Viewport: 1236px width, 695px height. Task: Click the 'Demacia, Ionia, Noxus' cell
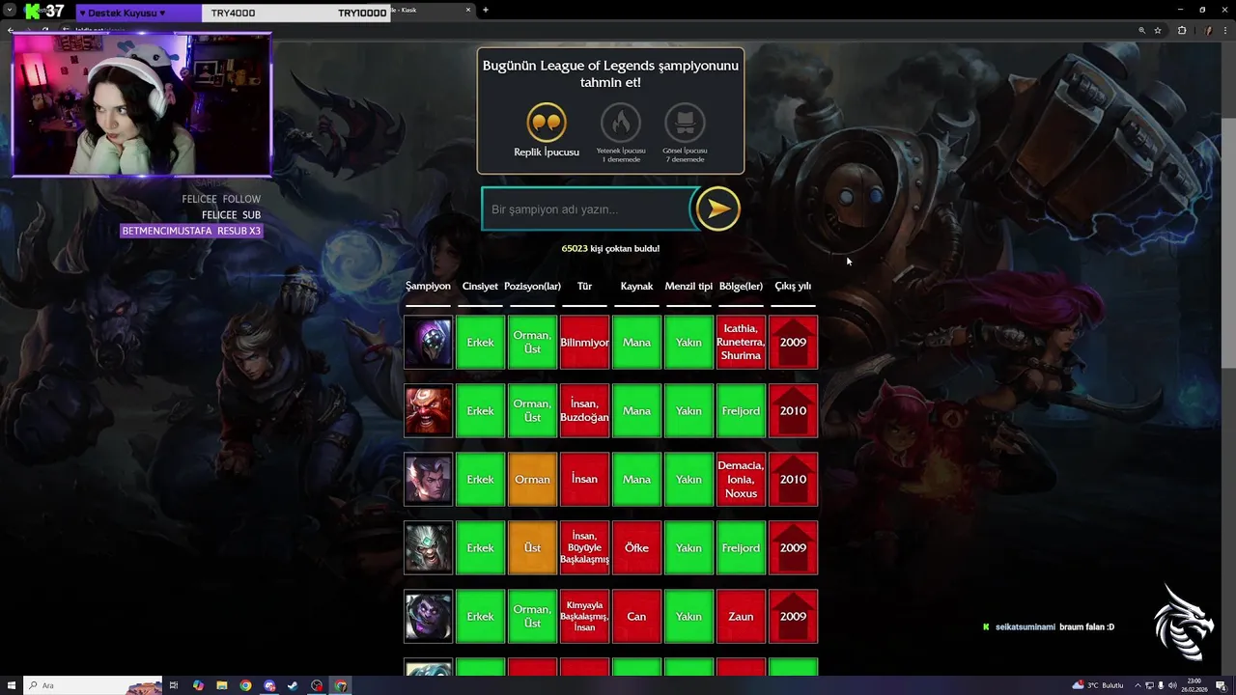coord(741,480)
